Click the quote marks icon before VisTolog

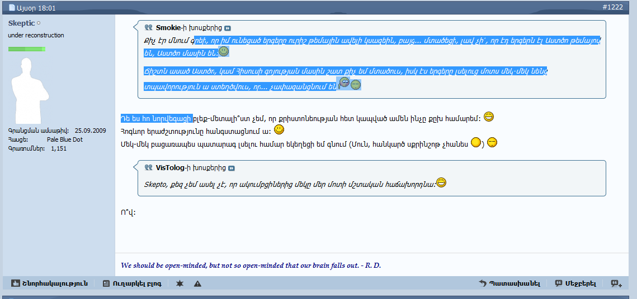tap(148, 167)
